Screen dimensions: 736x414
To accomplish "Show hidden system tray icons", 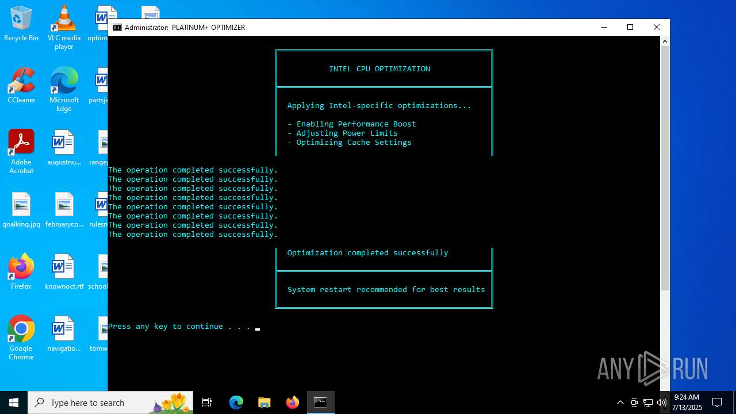I will pyautogui.click(x=620, y=402).
